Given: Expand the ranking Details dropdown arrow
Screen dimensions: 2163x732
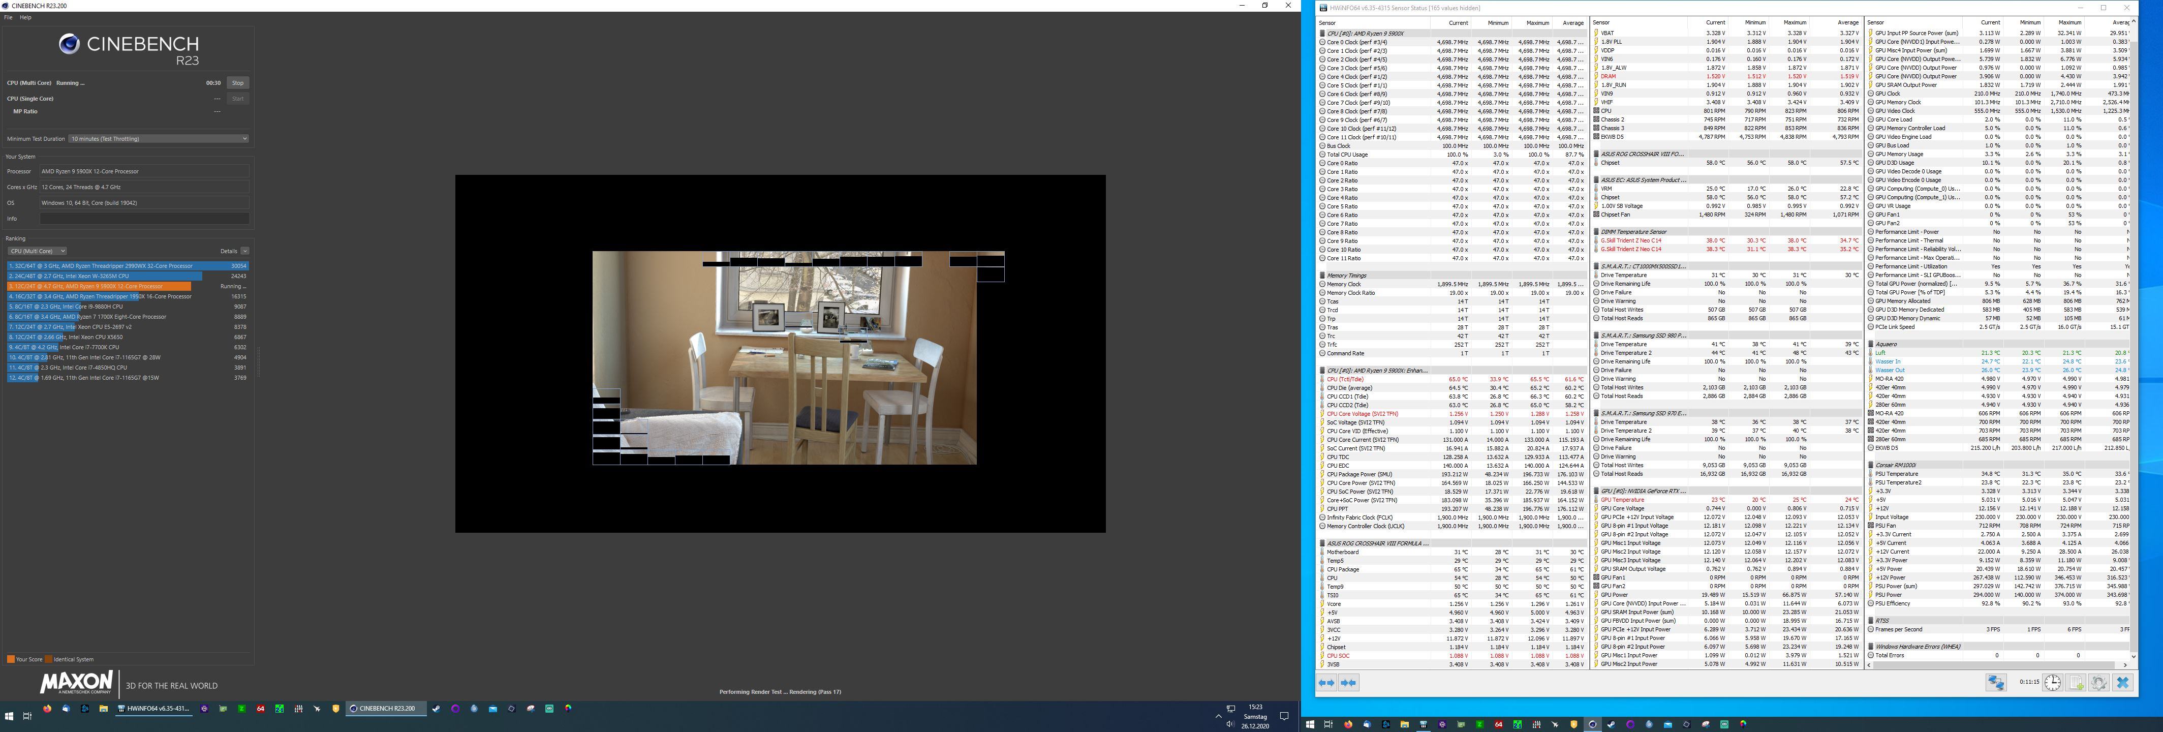Looking at the screenshot, I should point(244,251).
